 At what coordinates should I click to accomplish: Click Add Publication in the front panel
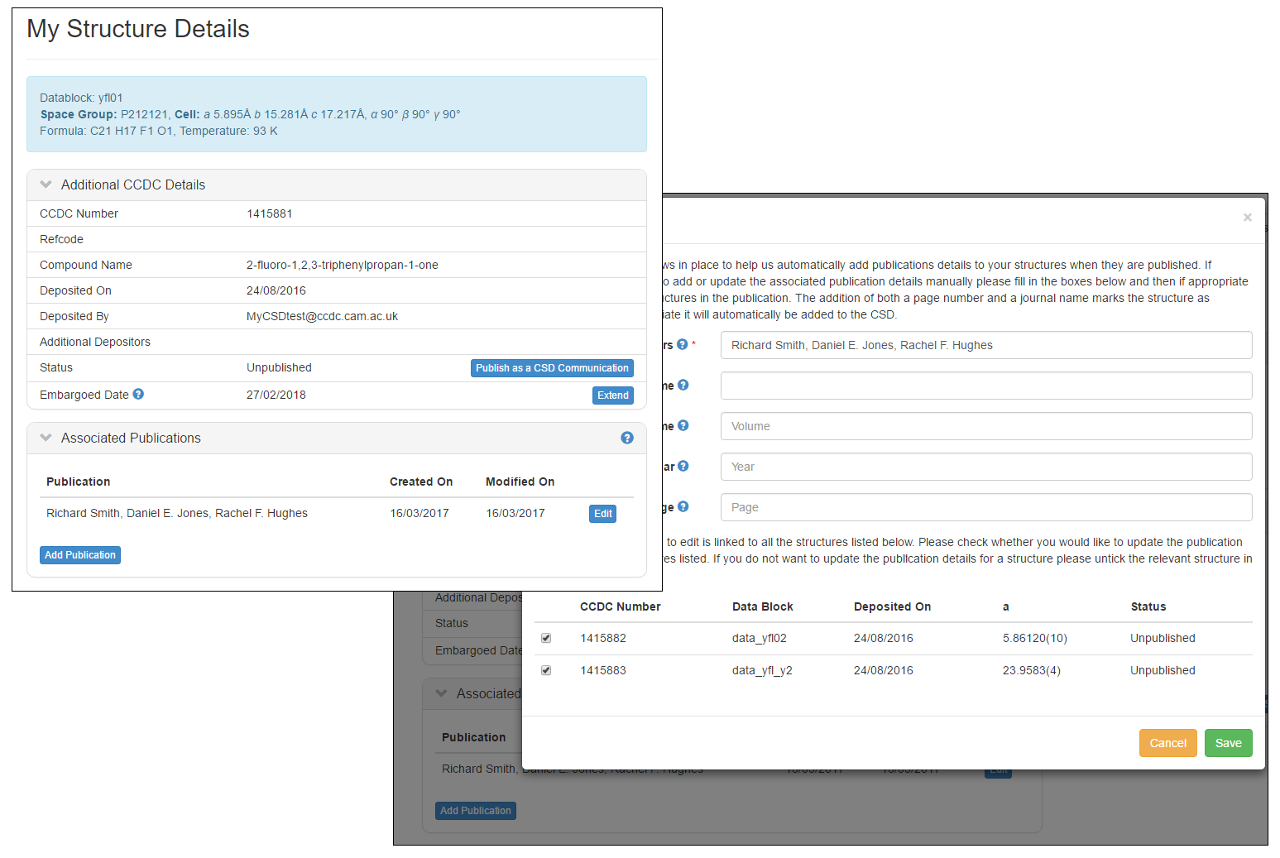pyautogui.click(x=80, y=555)
